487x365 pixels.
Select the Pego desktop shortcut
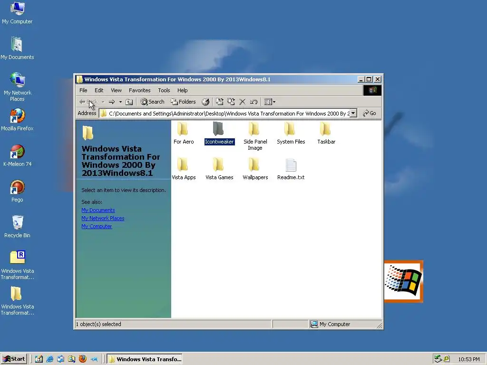tap(17, 191)
